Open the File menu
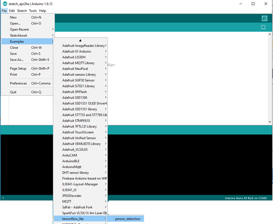The height and width of the screenshot is (224, 274). [4, 11]
